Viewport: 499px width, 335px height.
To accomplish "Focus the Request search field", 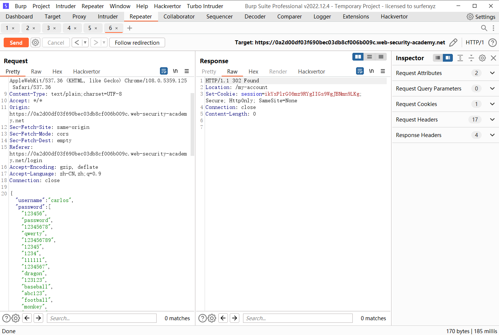I will coord(102,318).
